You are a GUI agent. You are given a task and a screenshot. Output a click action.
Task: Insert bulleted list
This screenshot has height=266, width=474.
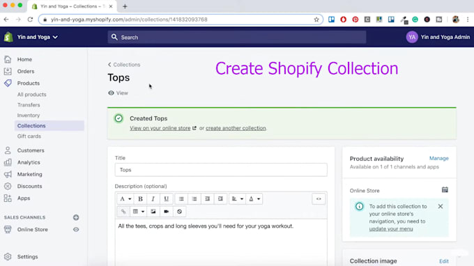[x=181, y=198]
